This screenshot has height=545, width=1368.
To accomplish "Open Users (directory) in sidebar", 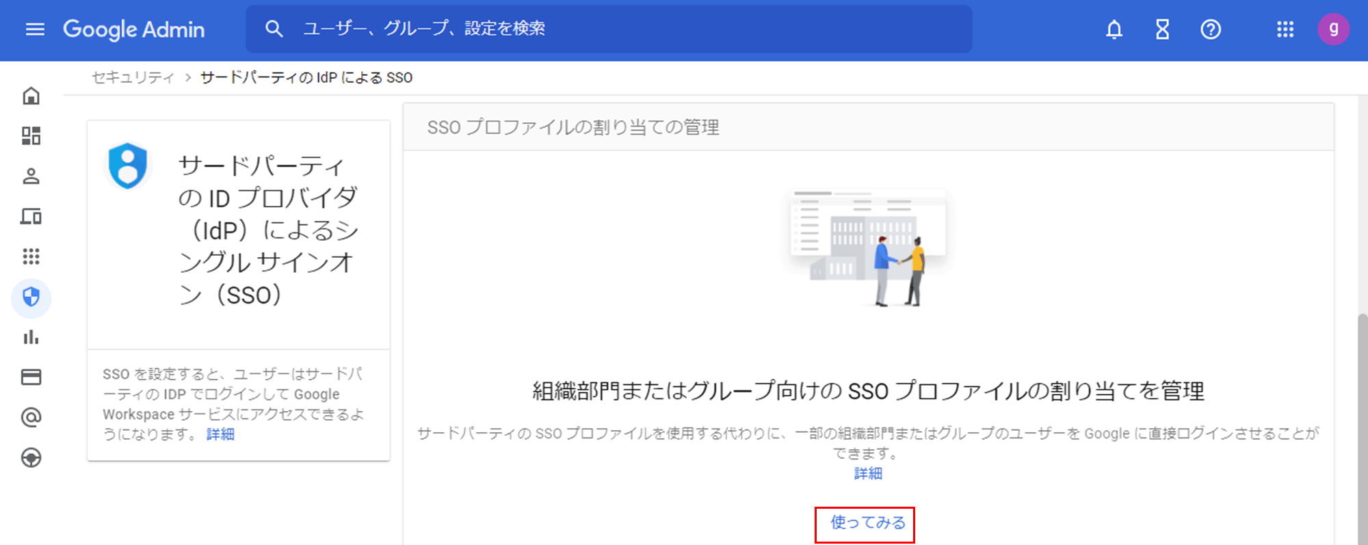I will [31, 176].
